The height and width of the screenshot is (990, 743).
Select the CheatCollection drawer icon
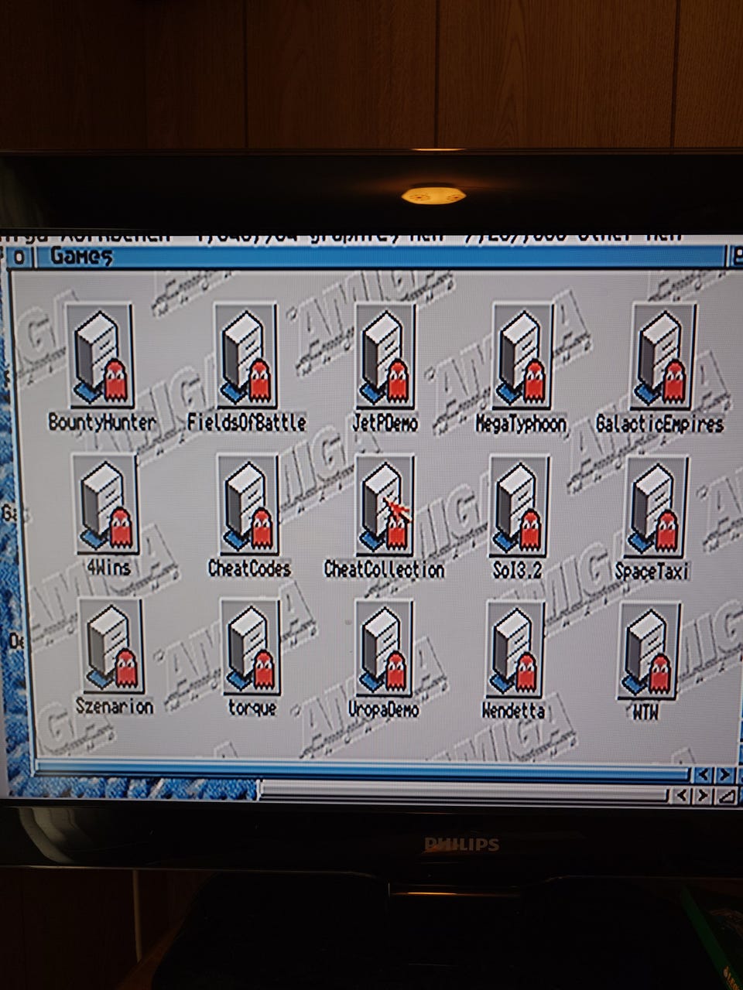pos(385,504)
